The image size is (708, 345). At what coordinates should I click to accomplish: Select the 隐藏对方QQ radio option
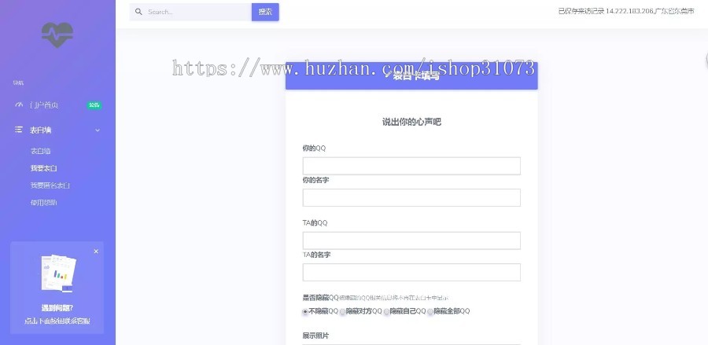pyautogui.click(x=343, y=312)
